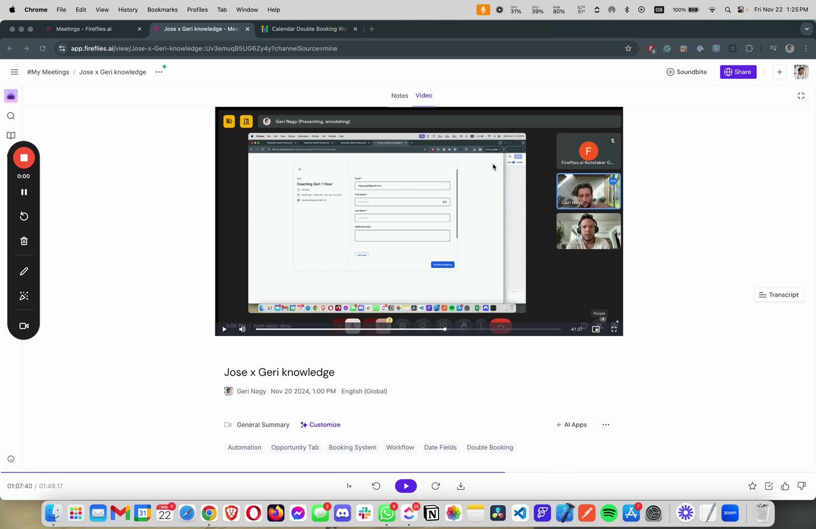Image resolution: width=816 pixels, height=529 pixels.
Task: Star this meeting as favorite
Action: (x=752, y=486)
